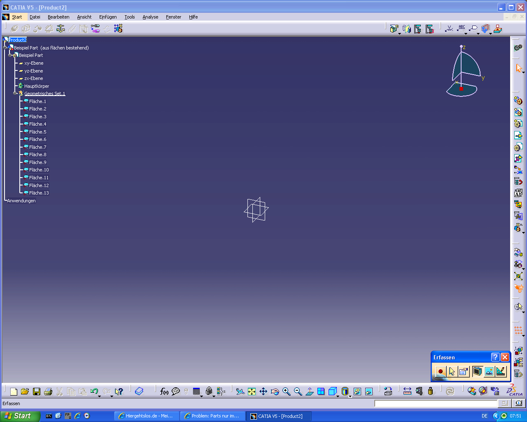
Task: Click the Anwendungen tree node
Action: (21, 201)
